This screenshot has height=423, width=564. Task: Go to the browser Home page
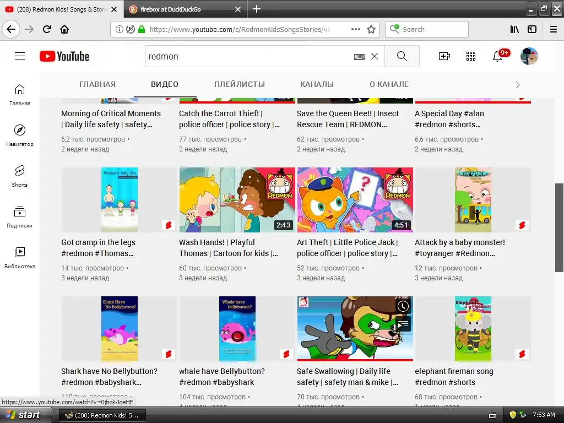tap(64, 29)
